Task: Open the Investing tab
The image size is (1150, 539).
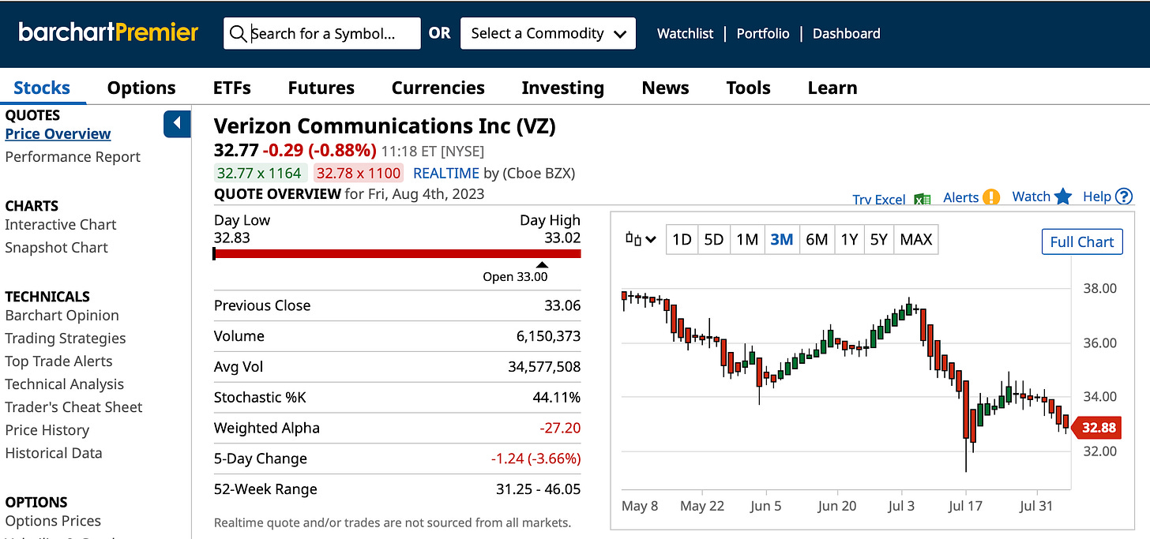Action: click(562, 88)
